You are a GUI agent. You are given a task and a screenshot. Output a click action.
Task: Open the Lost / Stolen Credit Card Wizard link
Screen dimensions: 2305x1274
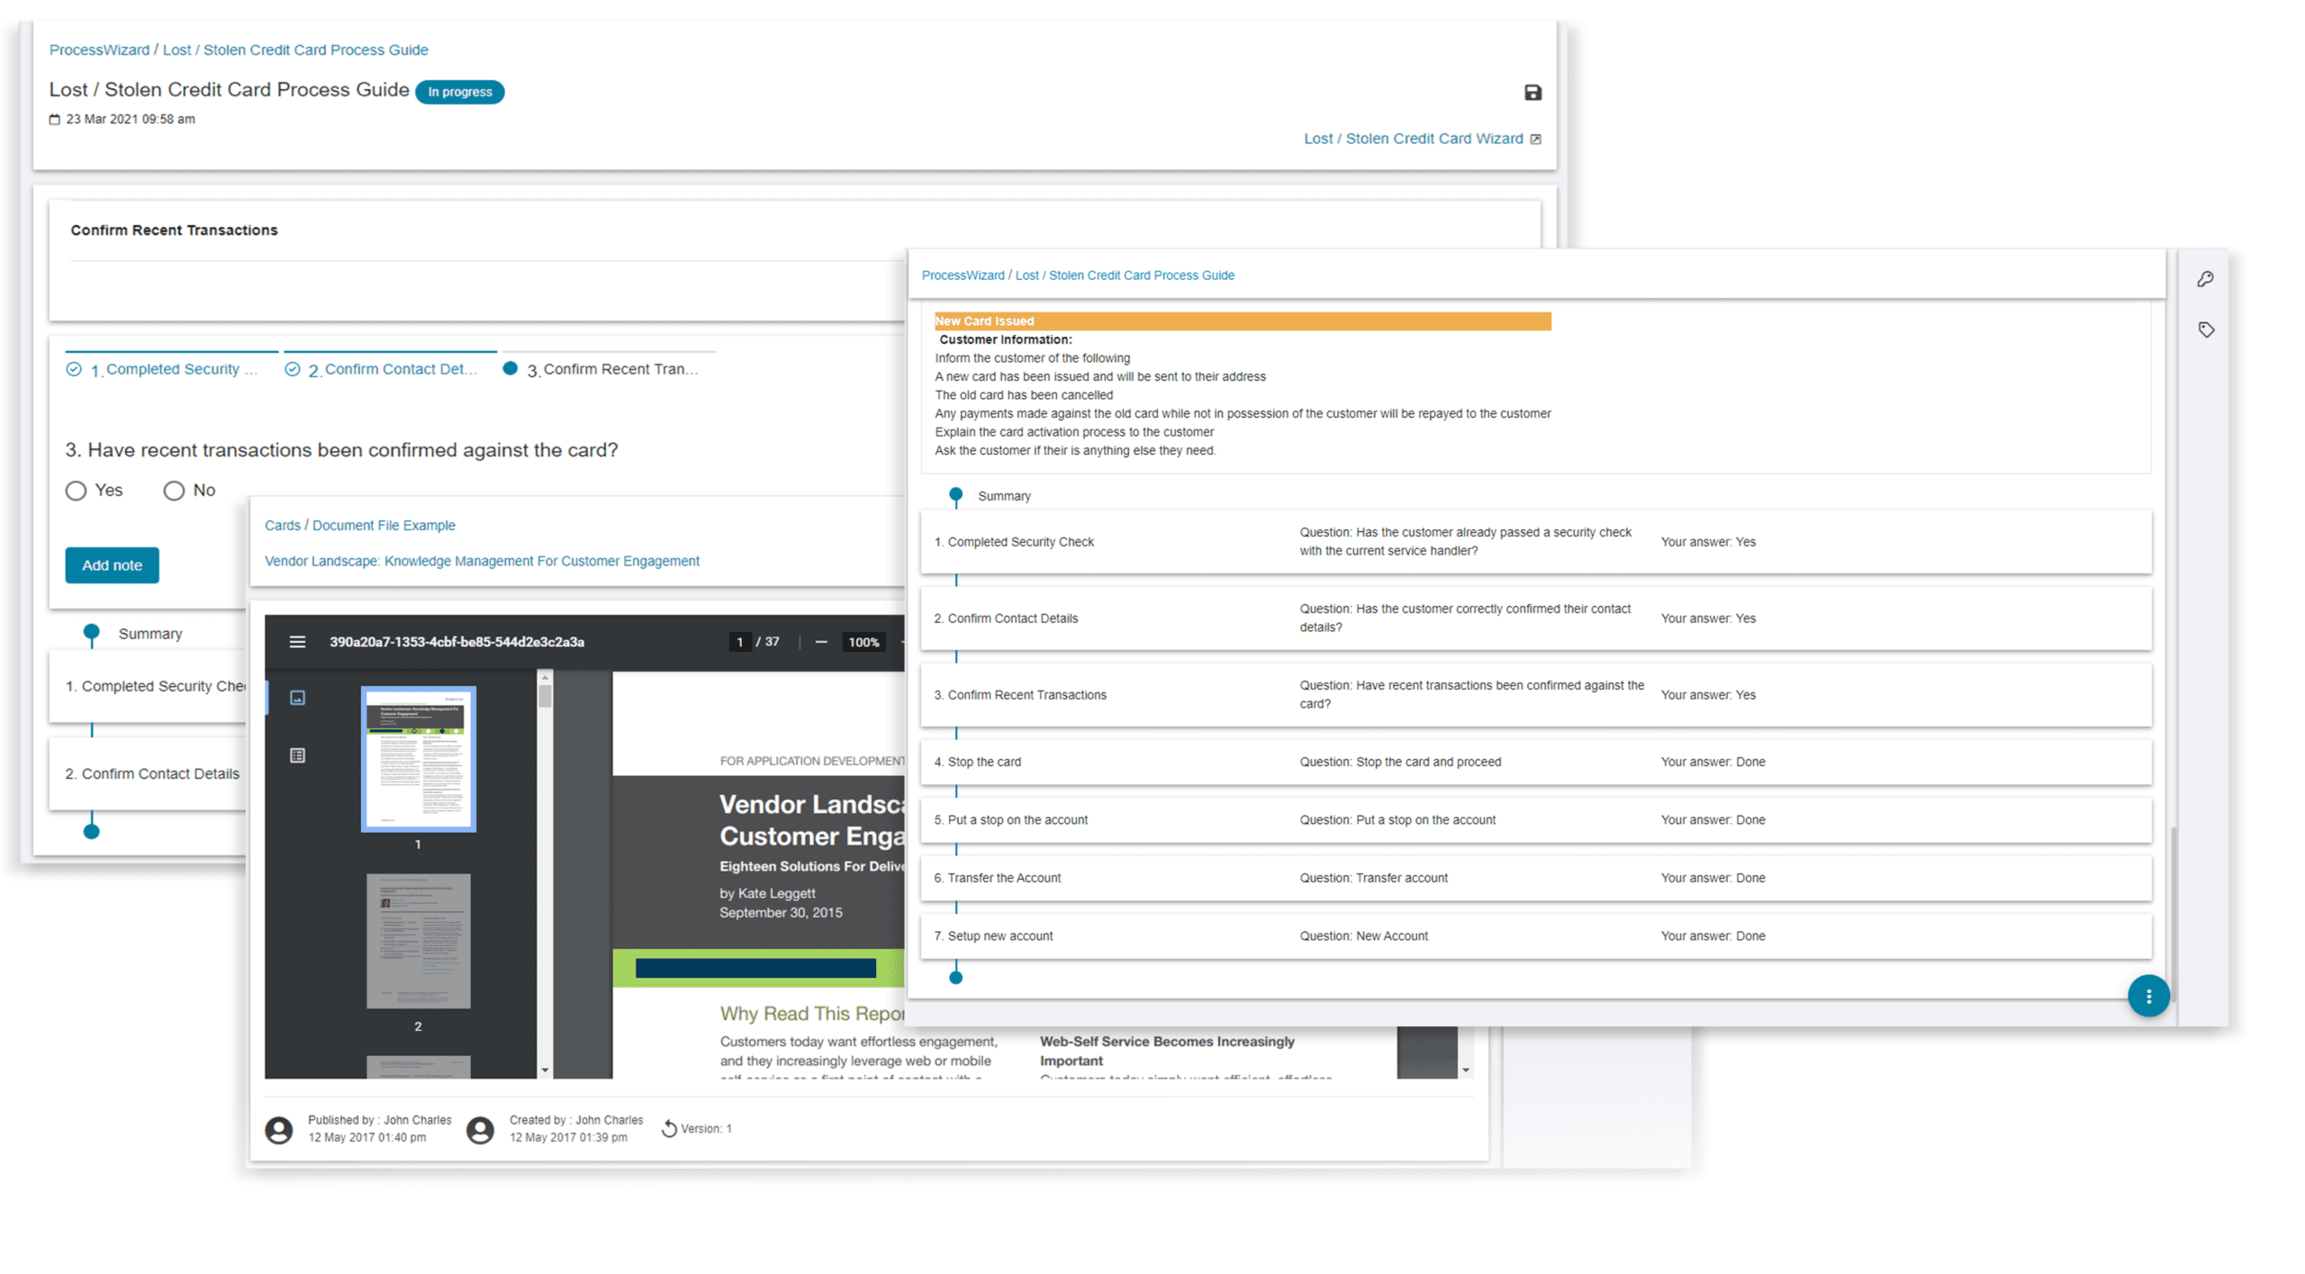[1414, 139]
